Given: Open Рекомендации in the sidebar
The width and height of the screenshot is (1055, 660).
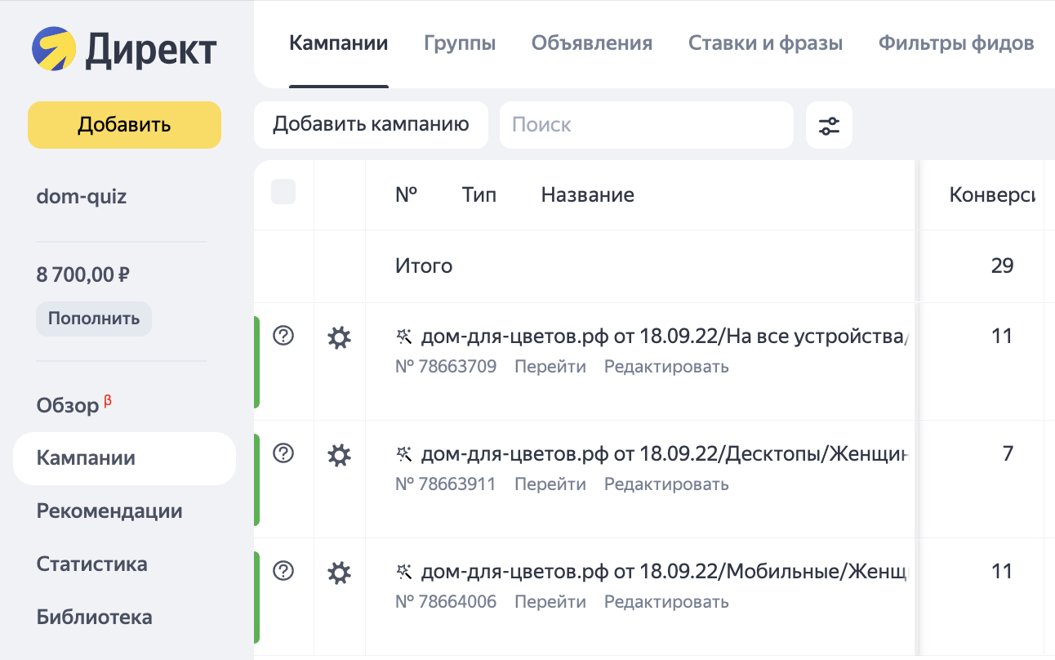Looking at the screenshot, I should (x=109, y=511).
